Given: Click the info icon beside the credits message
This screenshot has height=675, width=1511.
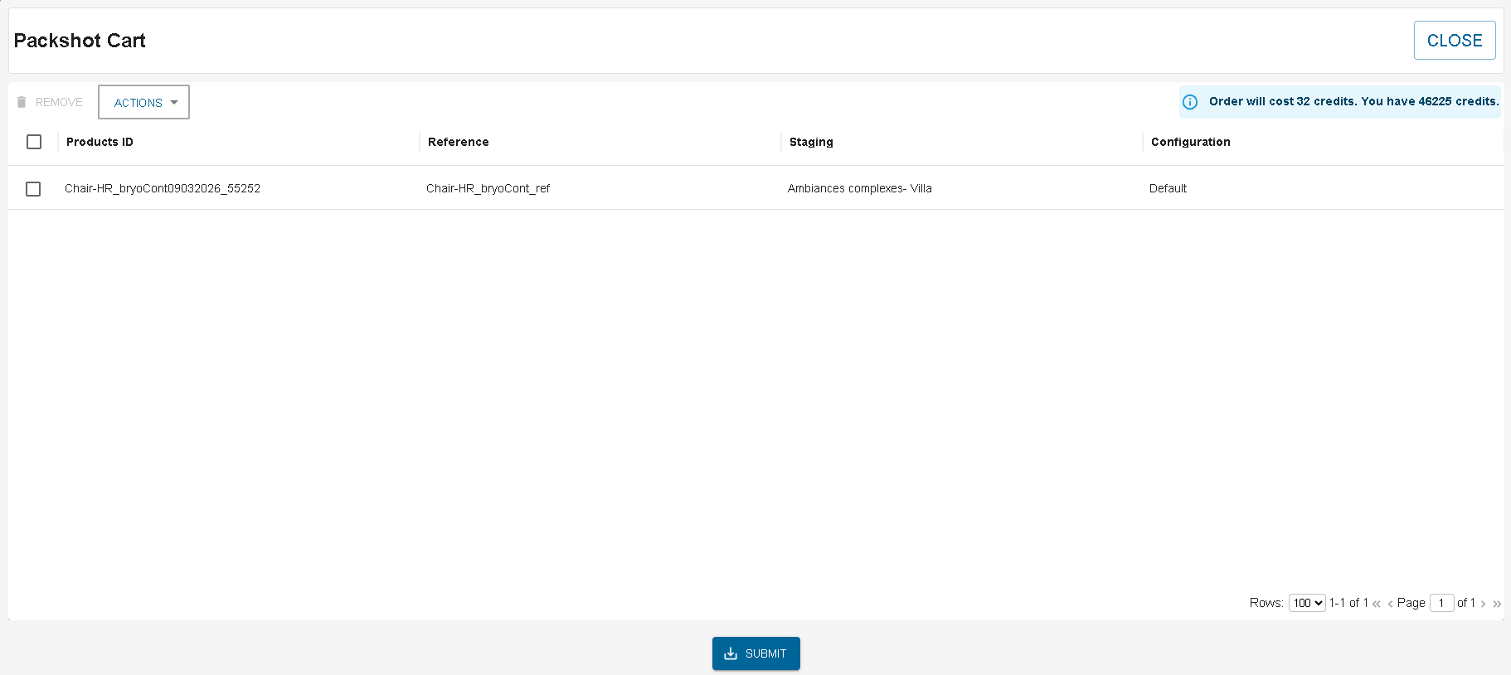Looking at the screenshot, I should point(1190,102).
